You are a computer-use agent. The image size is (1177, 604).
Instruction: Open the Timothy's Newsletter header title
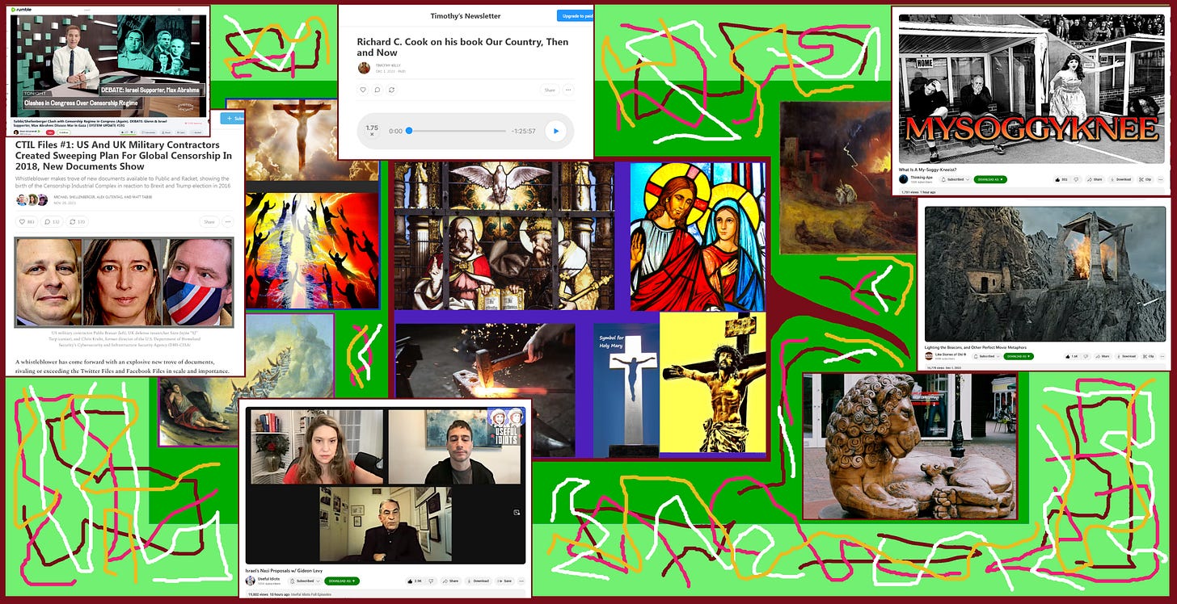(x=466, y=15)
